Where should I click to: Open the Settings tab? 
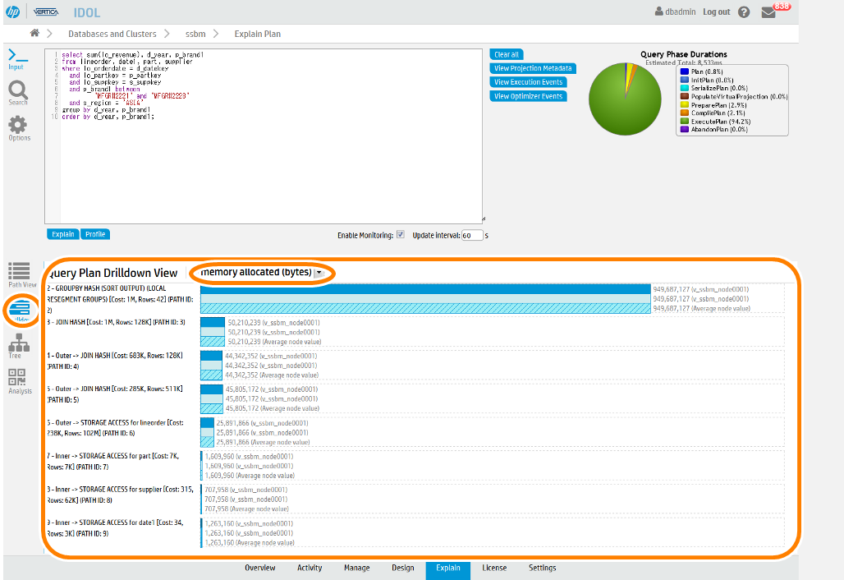click(542, 568)
